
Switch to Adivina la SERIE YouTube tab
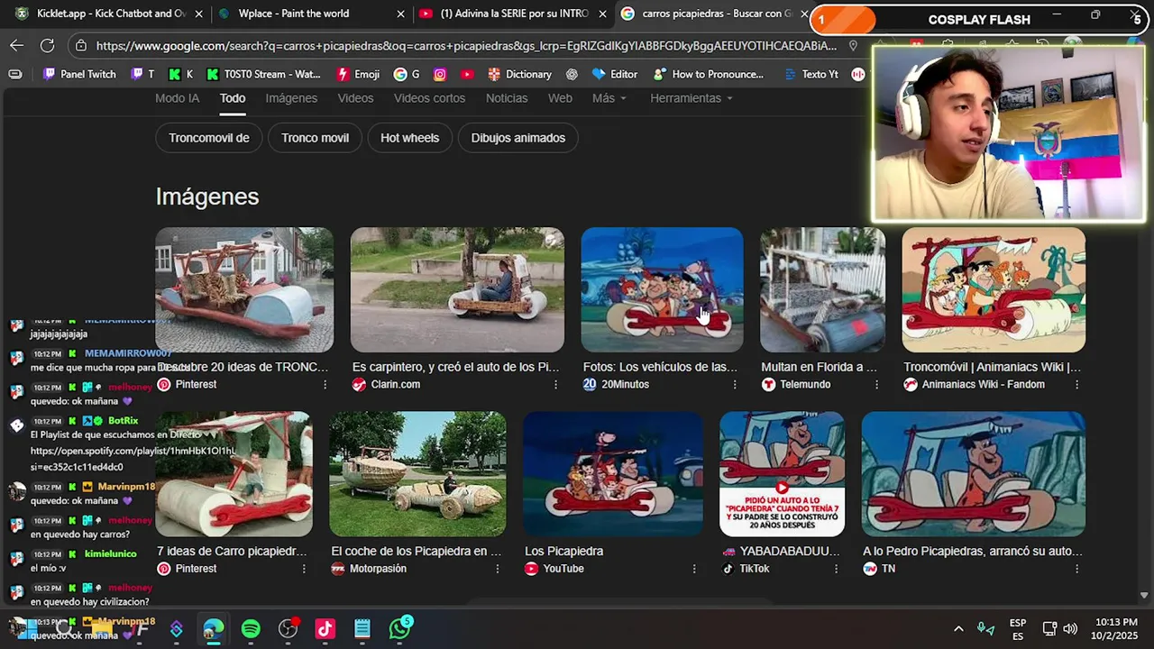(514, 14)
